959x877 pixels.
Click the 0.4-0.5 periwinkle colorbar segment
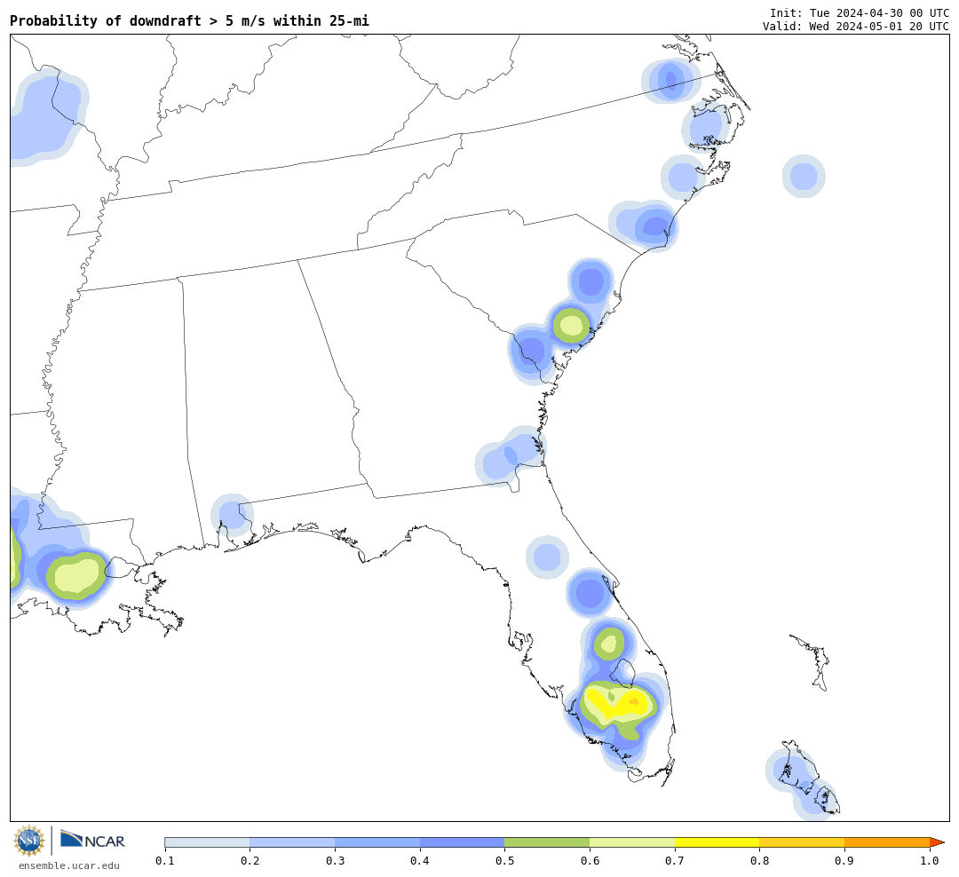tap(463, 842)
